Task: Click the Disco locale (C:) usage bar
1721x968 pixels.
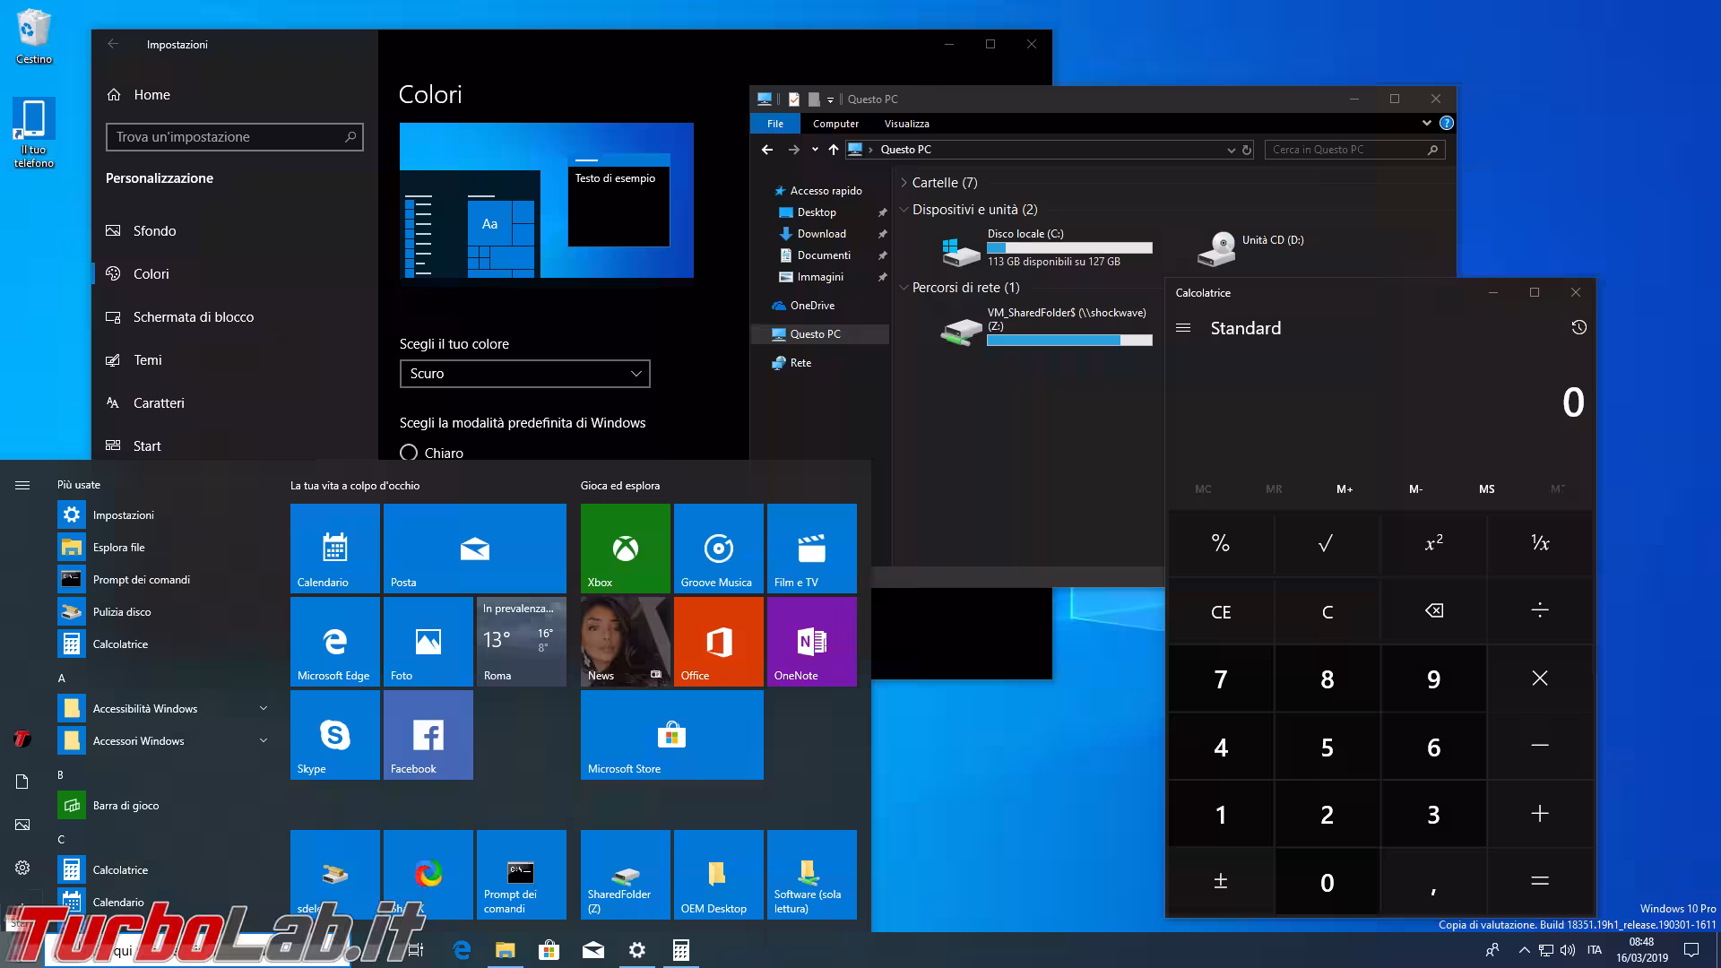Action: point(1069,248)
